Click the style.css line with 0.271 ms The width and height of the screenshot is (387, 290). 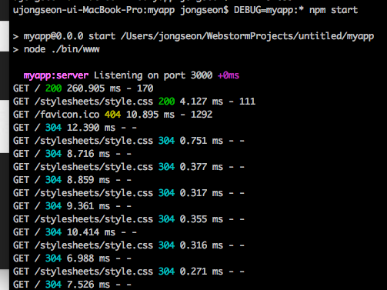(x=128, y=272)
